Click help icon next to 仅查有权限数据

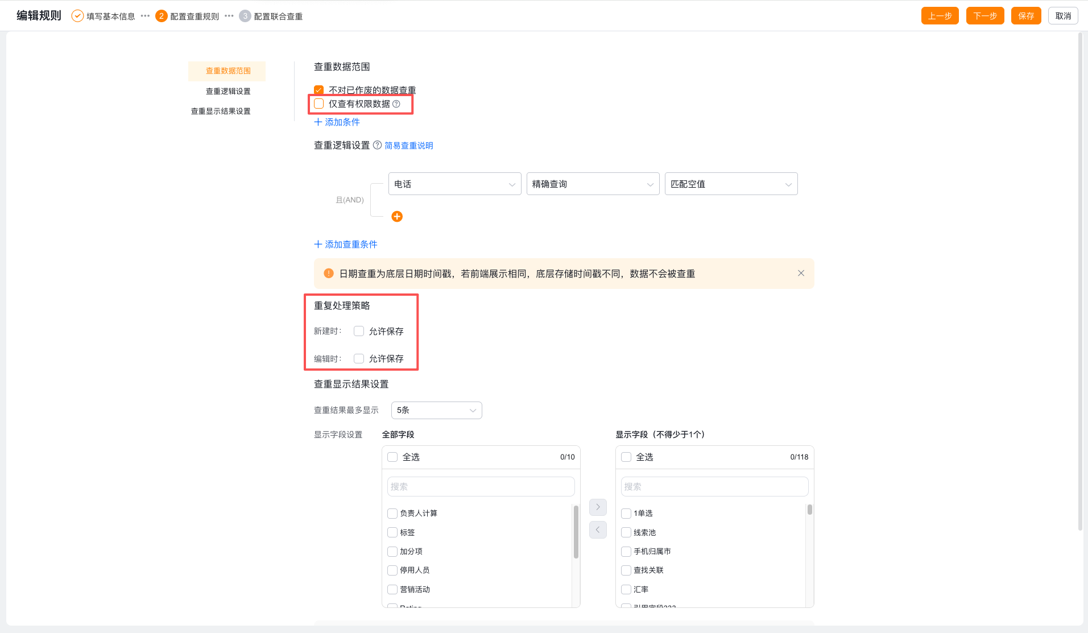396,104
